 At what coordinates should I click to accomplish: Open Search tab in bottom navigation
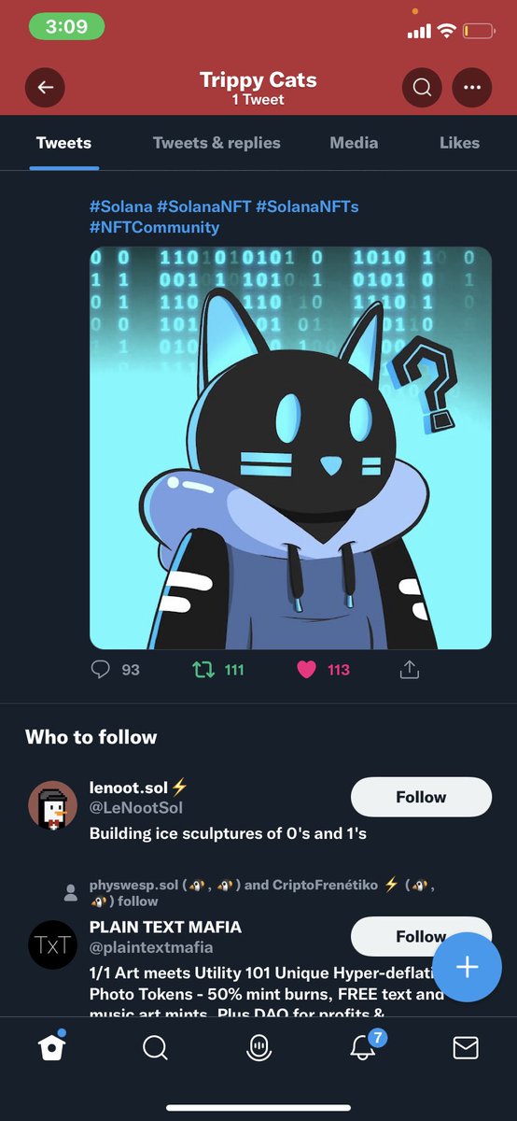tap(155, 1048)
